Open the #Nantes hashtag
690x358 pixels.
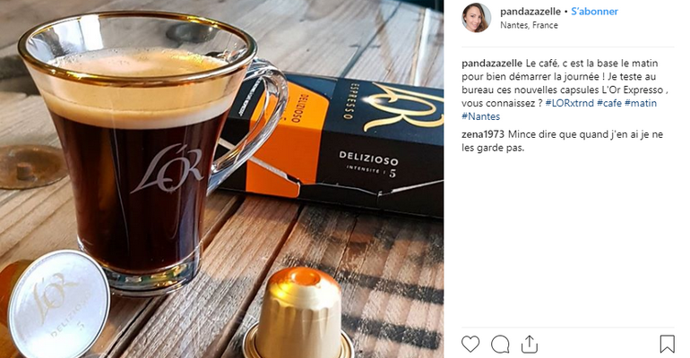480,116
